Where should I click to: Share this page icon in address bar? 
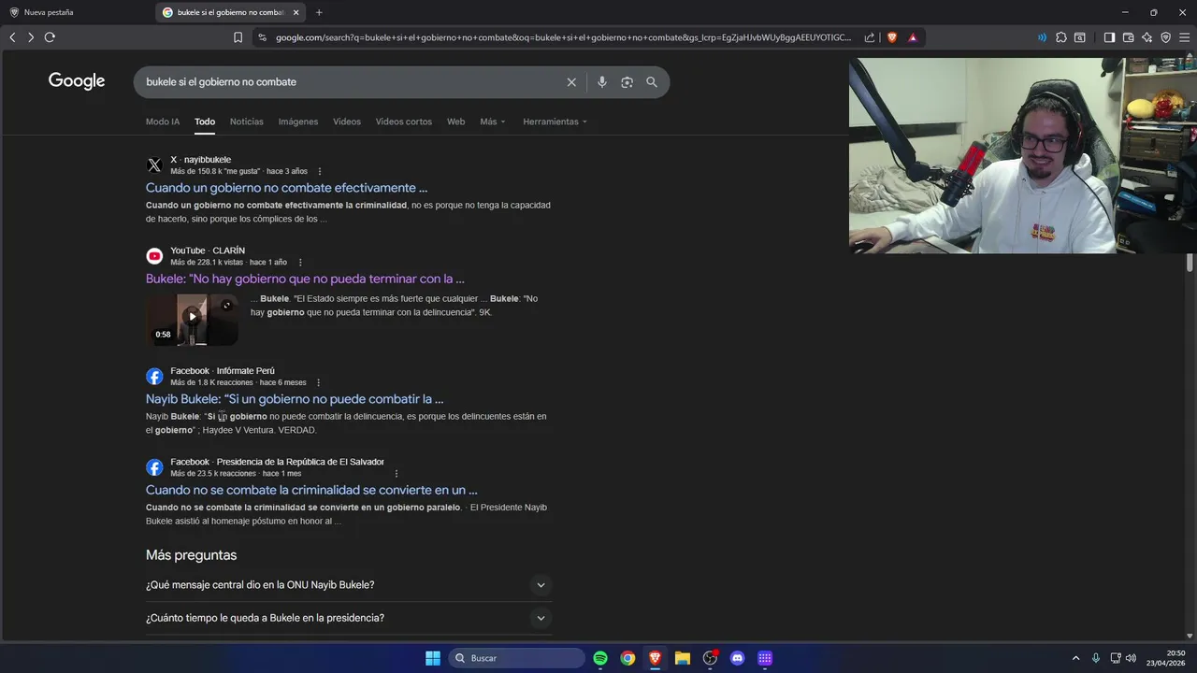tap(870, 37)
